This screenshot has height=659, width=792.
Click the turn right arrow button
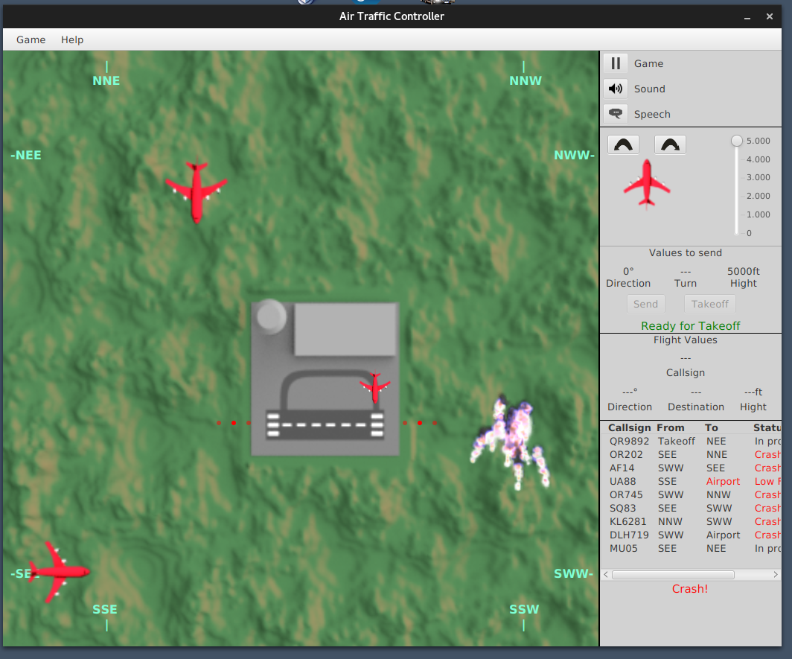point(670,145)
